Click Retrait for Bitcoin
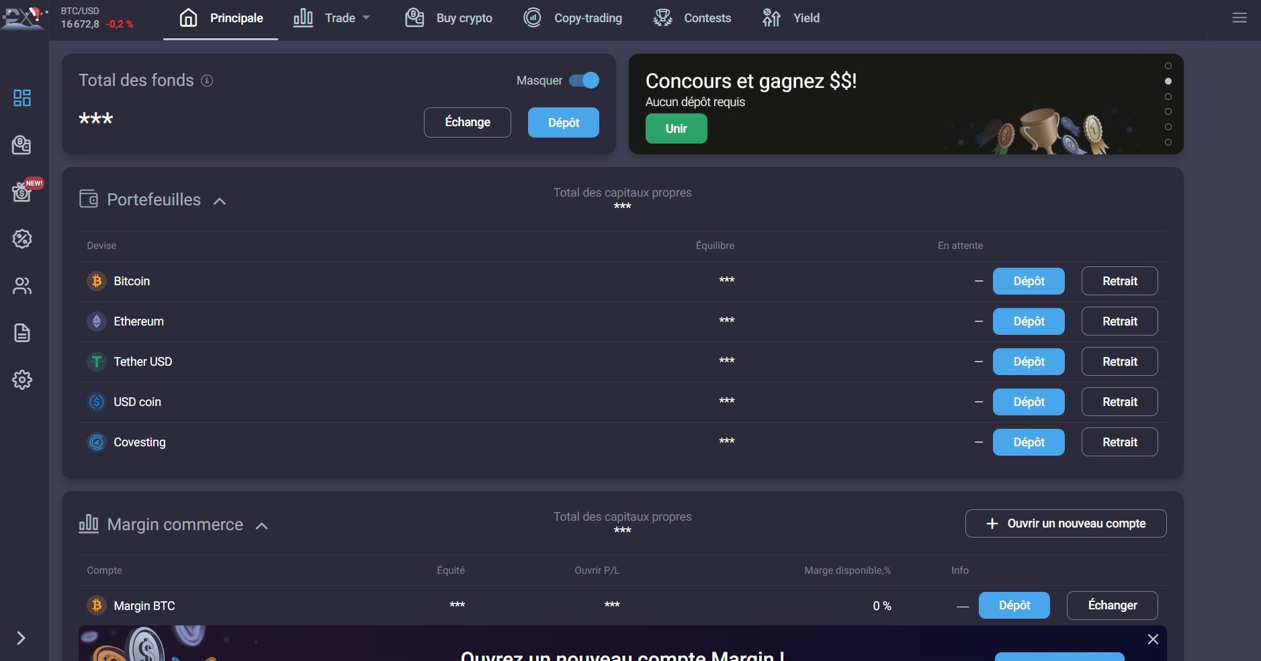This screenshot has height=661, width=1261. pyautogui.click(x=1120, y=281)
